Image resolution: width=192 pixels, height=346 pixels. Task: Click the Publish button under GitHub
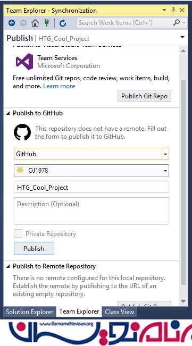[34, 248]
